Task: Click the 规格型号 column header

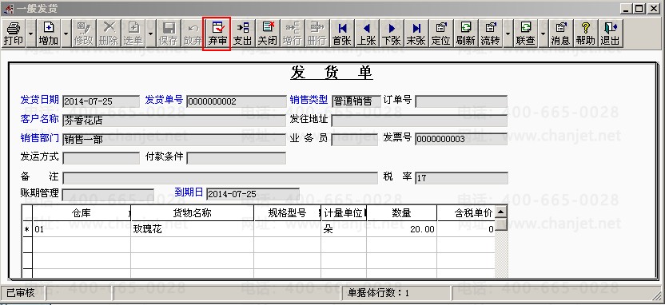Action: click(x=287, y=213)
